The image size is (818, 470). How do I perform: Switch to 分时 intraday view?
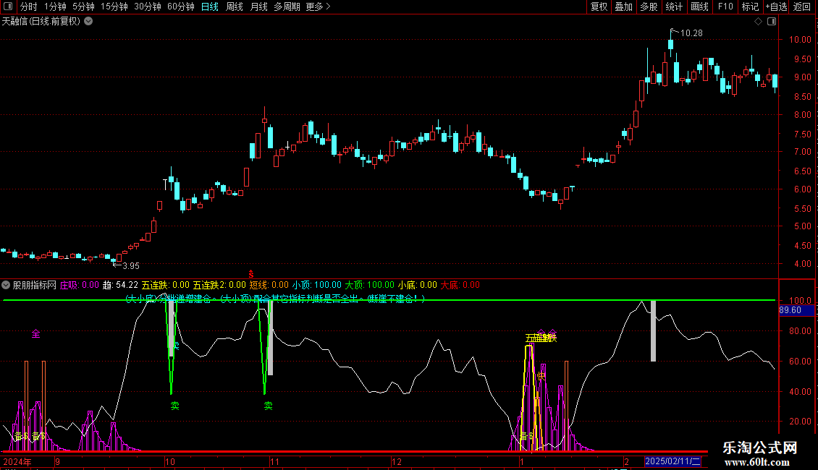tap(28, 7)
